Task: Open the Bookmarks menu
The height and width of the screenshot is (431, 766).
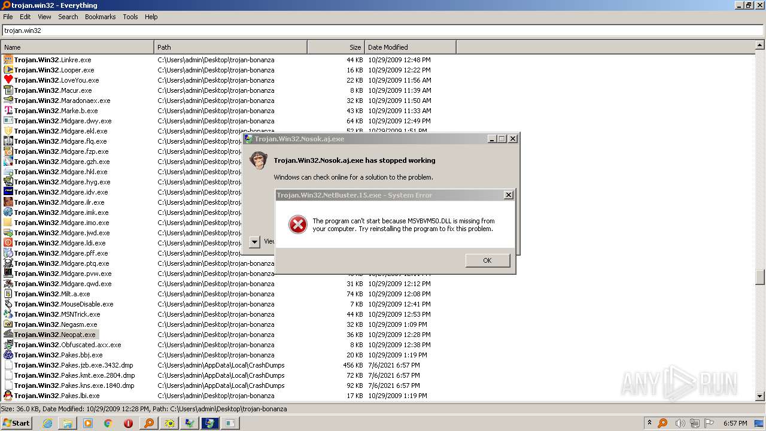Action: point(100,17)
